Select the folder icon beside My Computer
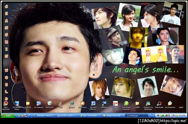The image size is (188, 124). (28, 105)
